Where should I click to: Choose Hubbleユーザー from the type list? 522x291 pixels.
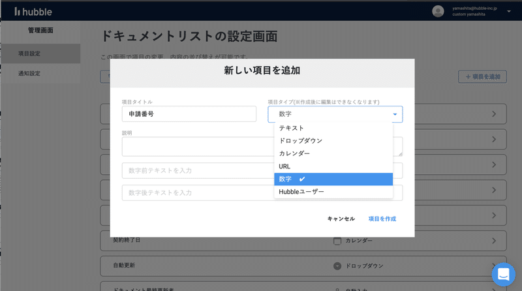(333, 192)
